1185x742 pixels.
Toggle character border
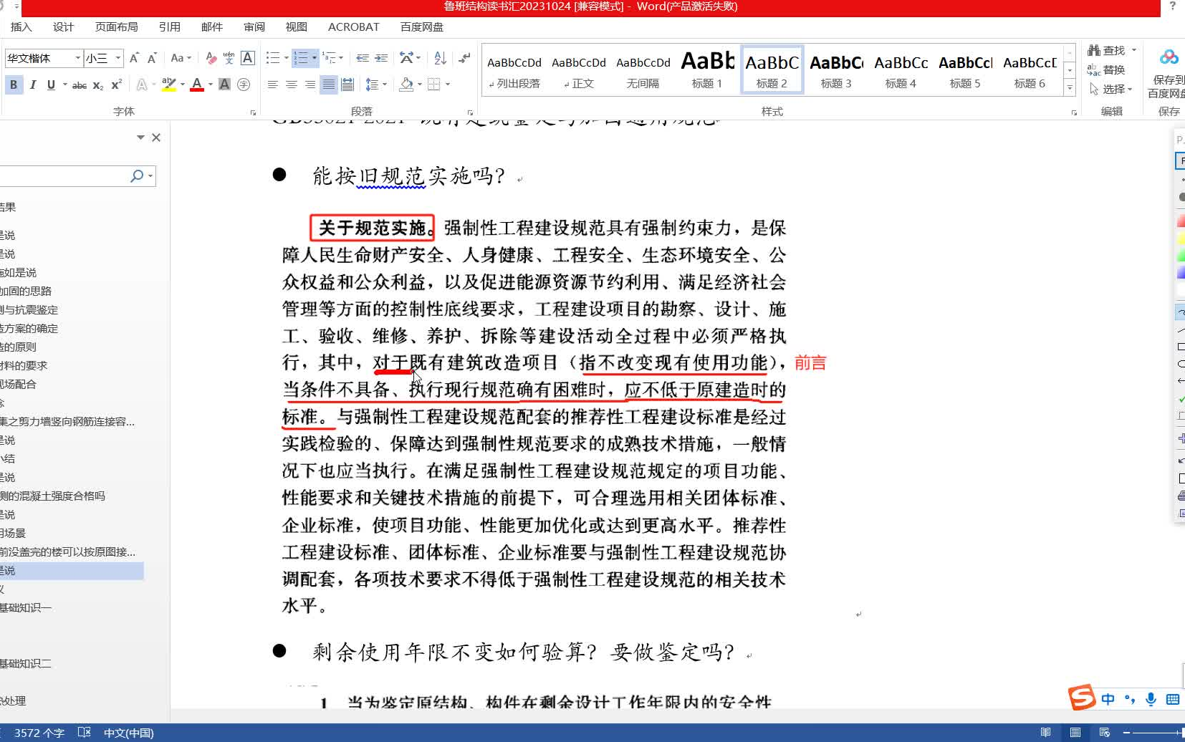tap(248, 58)
